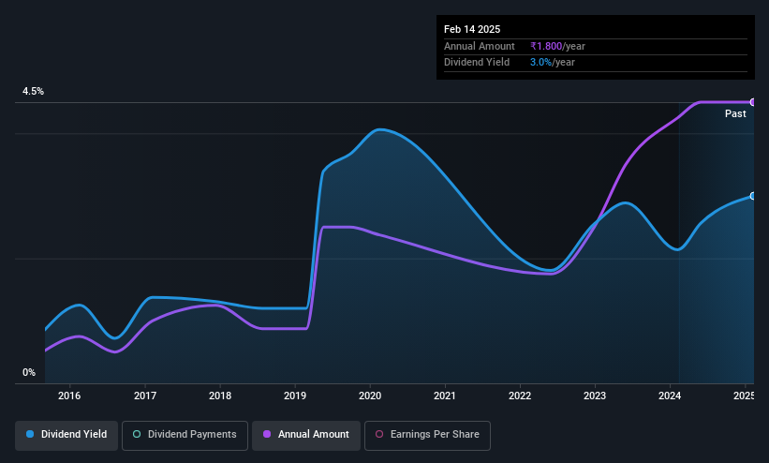Click the 2023 x-axis label
769x463 pixels.
pyautogui.click(x=595, y=396)
